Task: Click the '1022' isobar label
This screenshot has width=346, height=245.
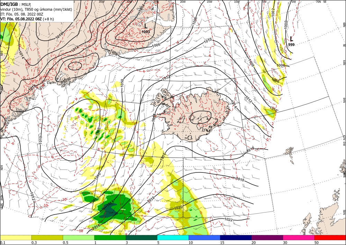Action: [228, 219]
